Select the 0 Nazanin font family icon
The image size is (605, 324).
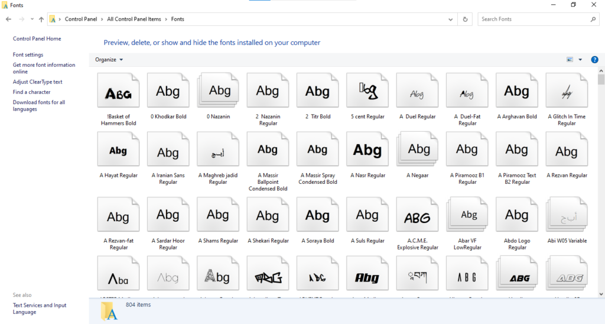[x=217, y=90]
